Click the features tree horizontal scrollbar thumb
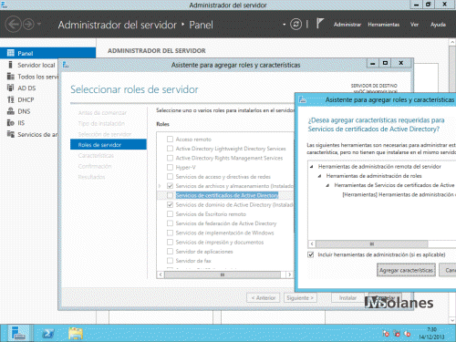This screenshot has width=456, height=342. (x=372, y=244)
